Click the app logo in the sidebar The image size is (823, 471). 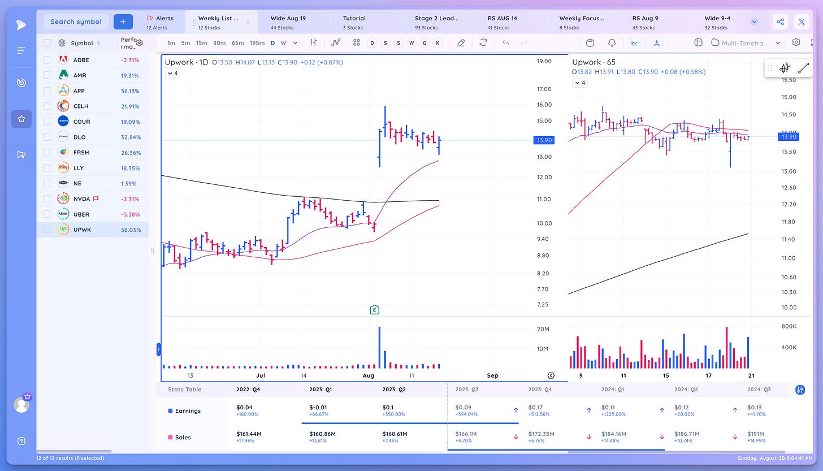[x=21, y=24]
